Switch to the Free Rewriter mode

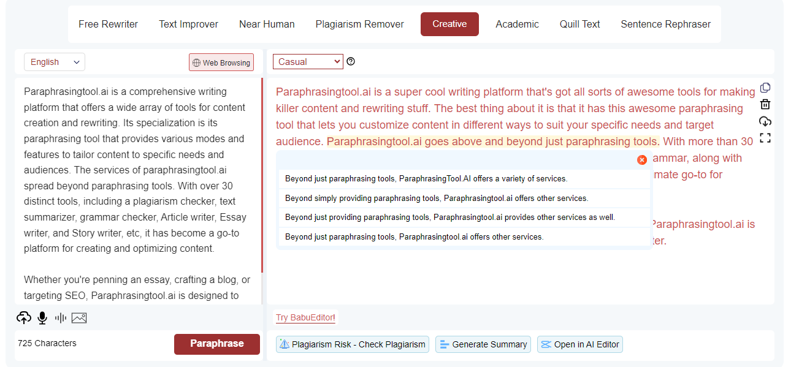coord(108,25)
